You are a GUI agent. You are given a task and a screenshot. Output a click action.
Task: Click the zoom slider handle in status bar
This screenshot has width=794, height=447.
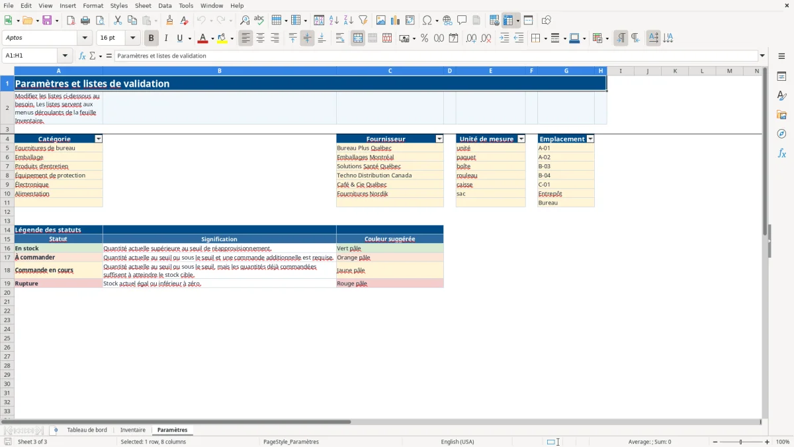pos(741,442)
